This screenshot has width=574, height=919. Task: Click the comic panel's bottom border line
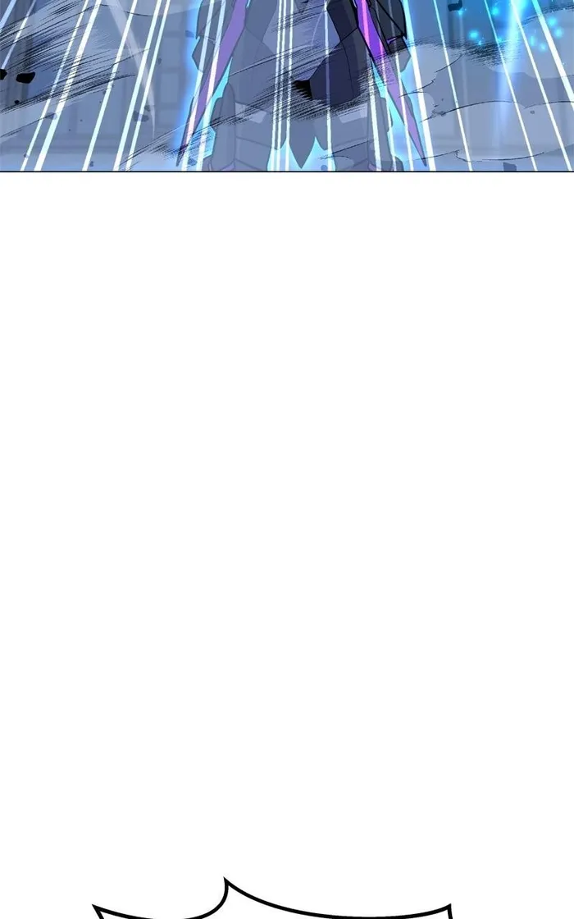tap(287, 171)
